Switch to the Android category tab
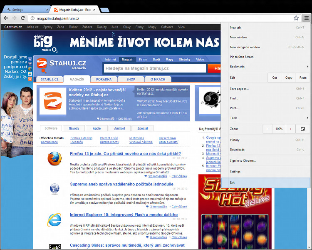This screenshot has width=312, height=250. point(119,128)
